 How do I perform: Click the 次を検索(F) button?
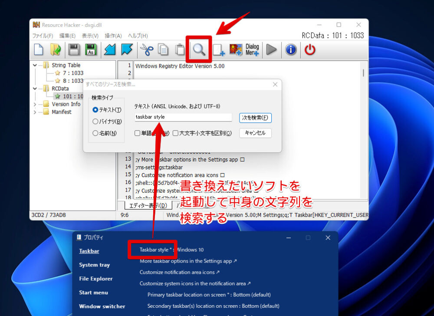(255, 118)
